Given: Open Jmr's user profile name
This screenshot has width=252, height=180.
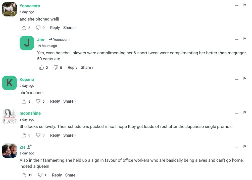Looking at the screenshot, I should [x=41, y=40].
